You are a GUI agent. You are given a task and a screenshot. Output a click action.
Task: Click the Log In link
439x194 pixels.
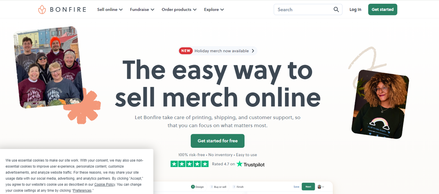(355, 10)
